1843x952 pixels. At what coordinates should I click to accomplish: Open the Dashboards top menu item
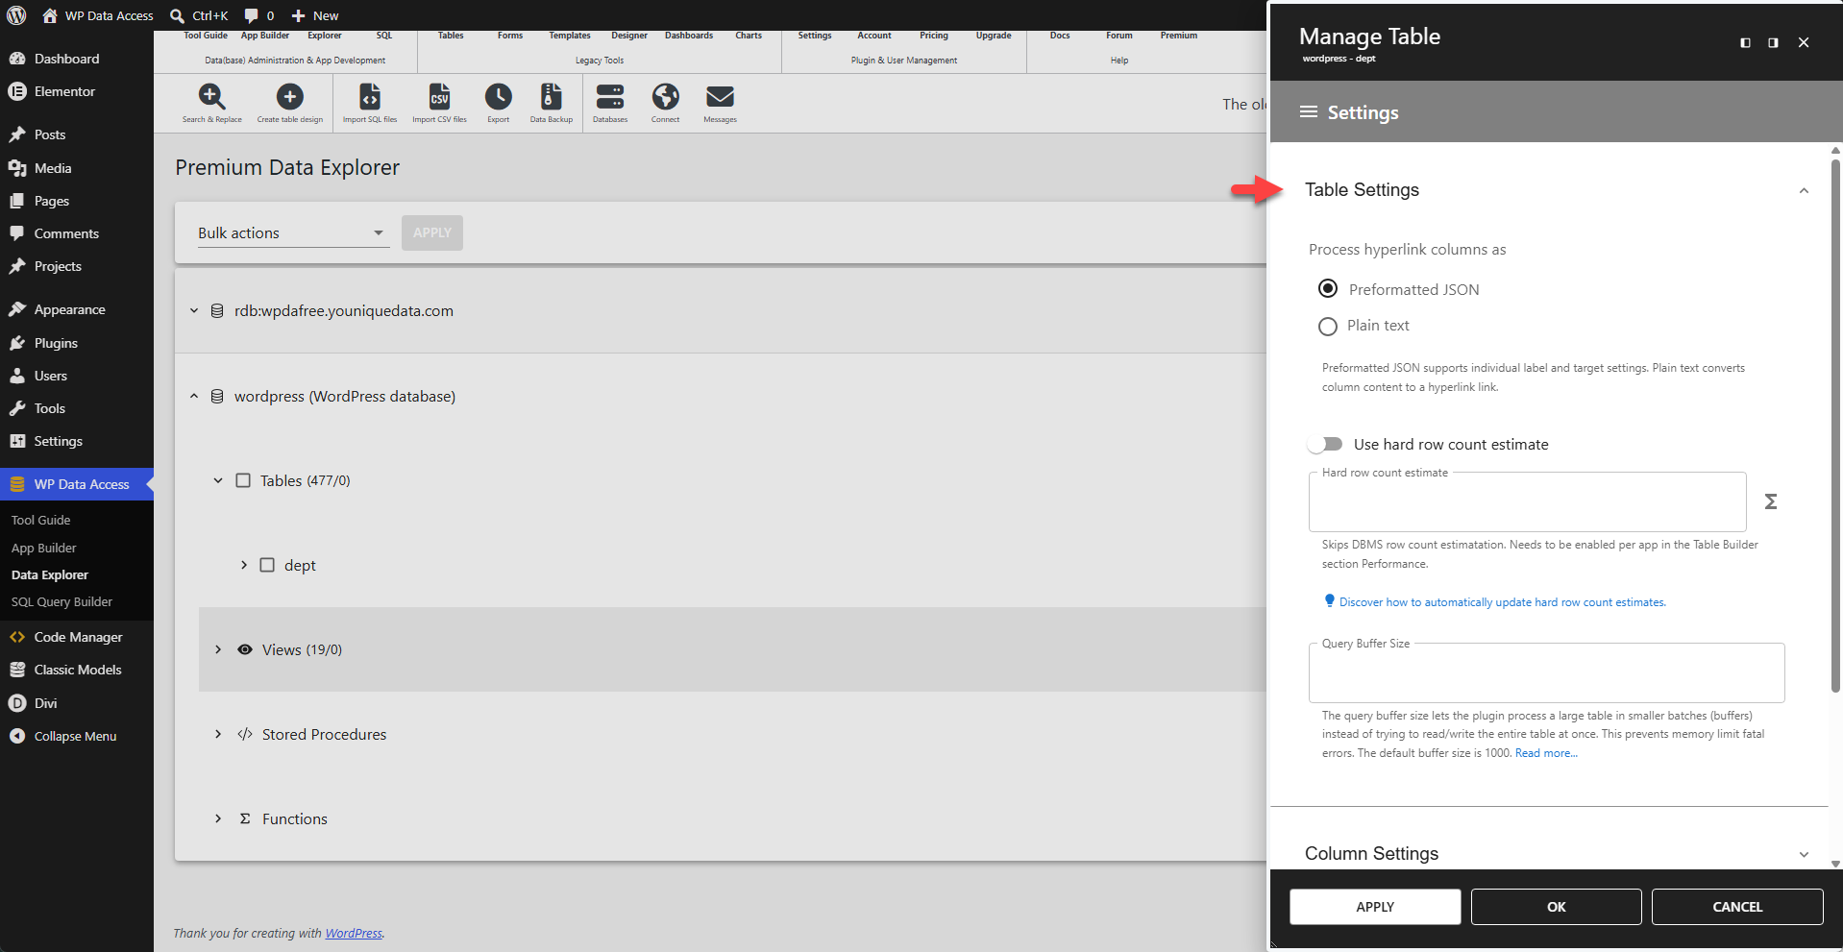[x=689, y=36]
